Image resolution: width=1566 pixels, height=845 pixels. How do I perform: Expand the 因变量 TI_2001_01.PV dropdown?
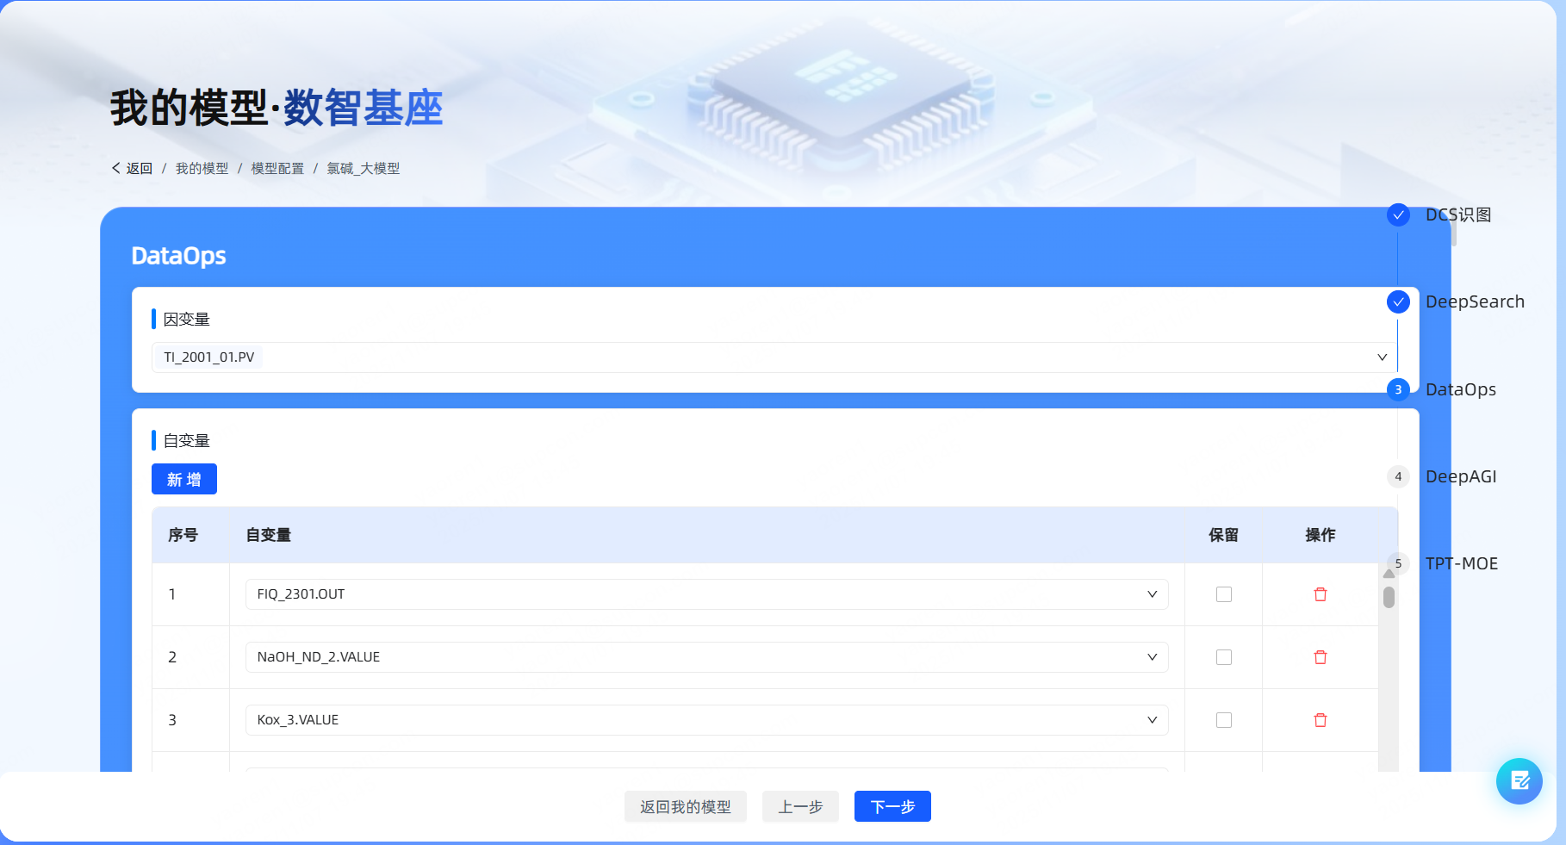tap(1382, 357)
